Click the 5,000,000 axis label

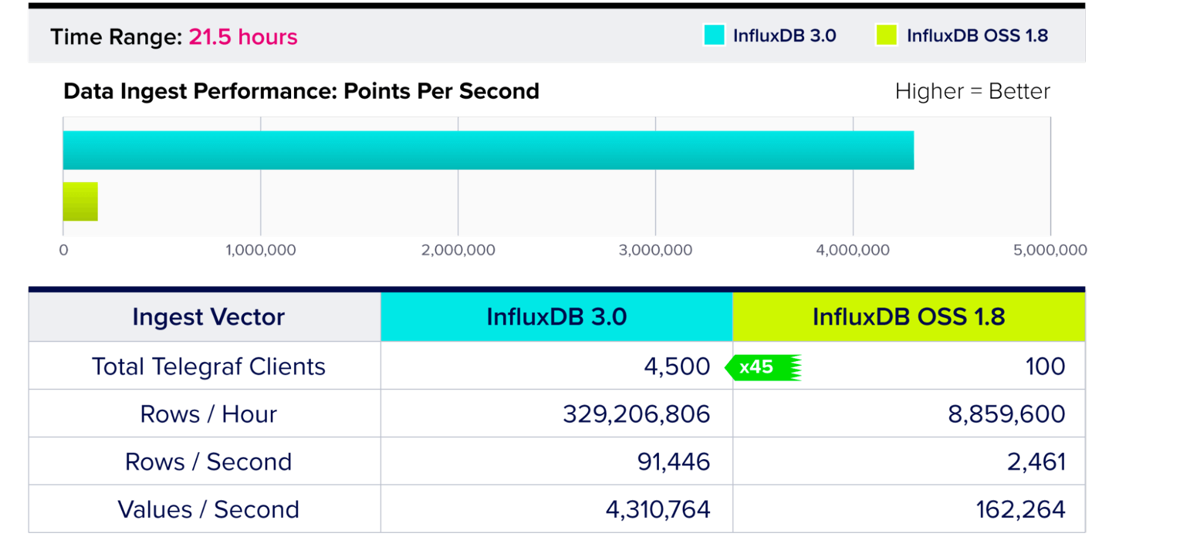click(x=1051, y=250)
